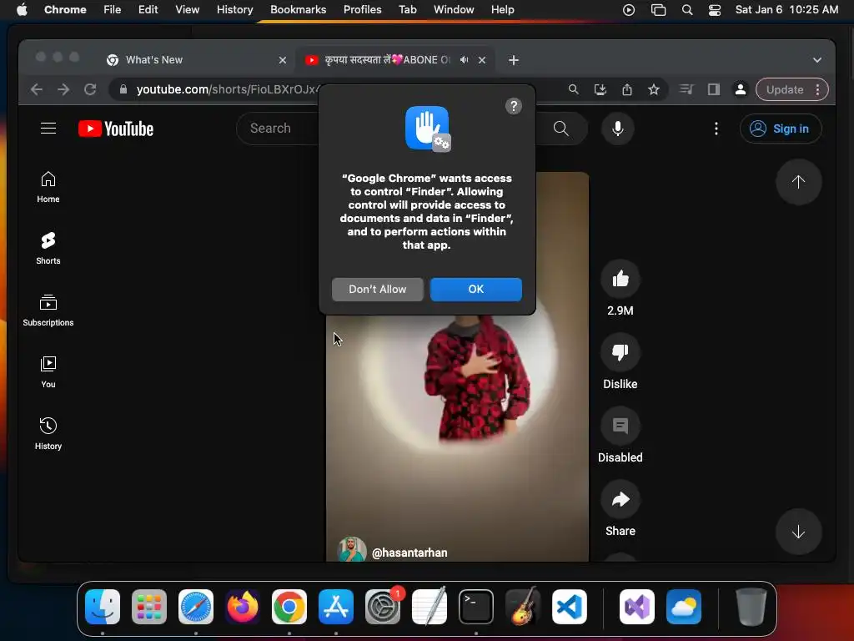854x641 pixels.
Task: Open the help question mark in the dialog
Action: (513, 106)
